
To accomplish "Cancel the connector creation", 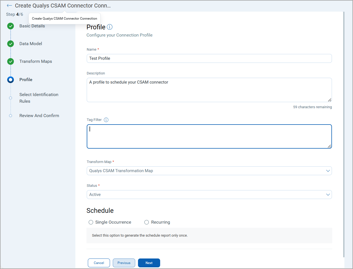I will [99, 263].
